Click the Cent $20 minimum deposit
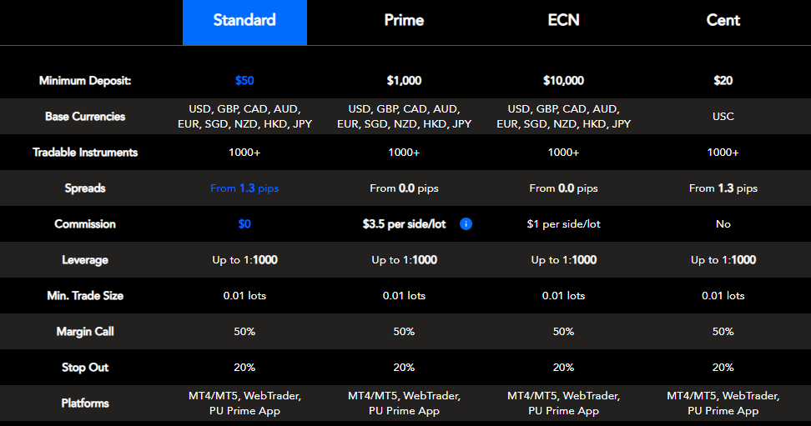Image resolution: width=811 pixels, height=426 pixels. pos(723,81)
